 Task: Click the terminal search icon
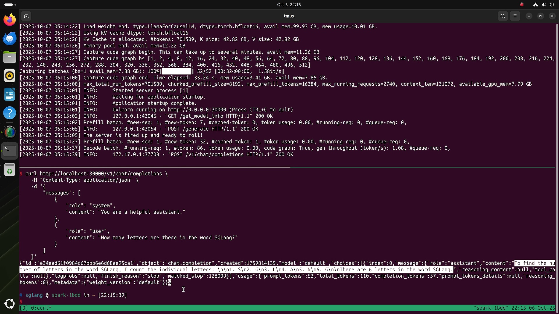503,16
